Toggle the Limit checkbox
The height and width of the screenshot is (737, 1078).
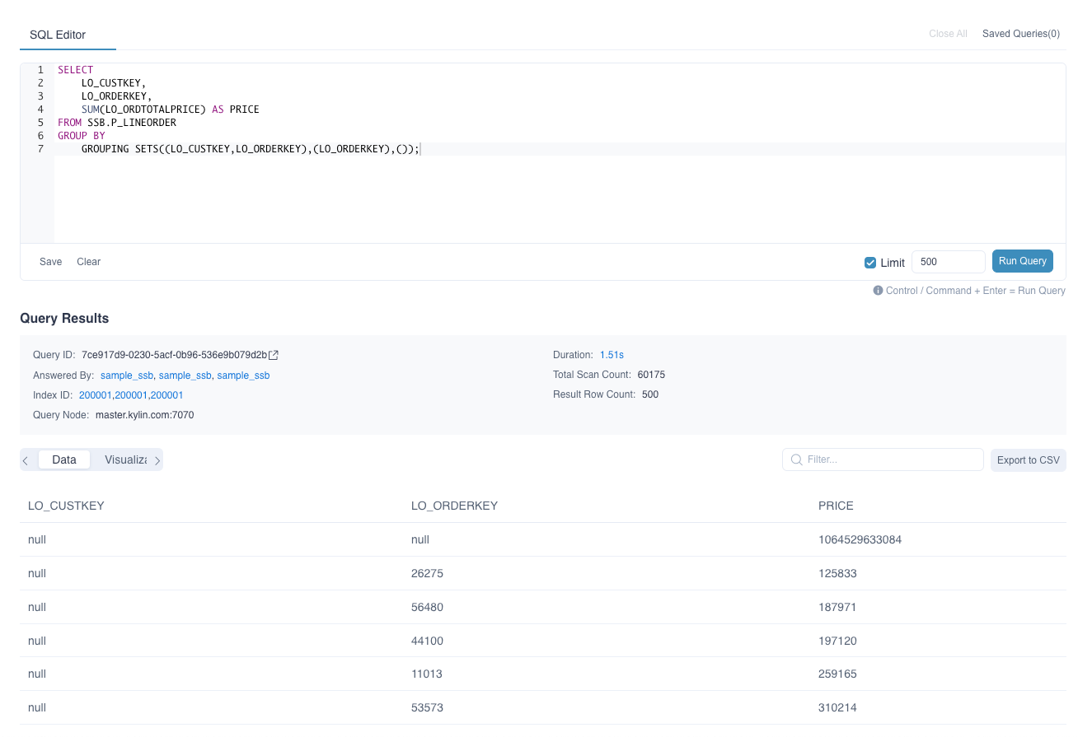coord(869,263)
